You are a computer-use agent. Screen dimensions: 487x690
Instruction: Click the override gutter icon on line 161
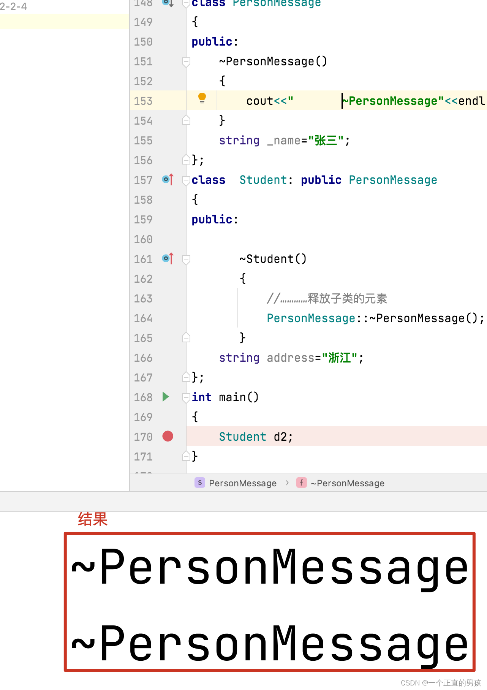[168, 258]
